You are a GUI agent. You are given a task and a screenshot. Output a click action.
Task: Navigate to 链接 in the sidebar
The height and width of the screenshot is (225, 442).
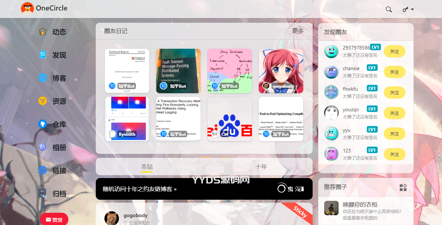point(43,170)
